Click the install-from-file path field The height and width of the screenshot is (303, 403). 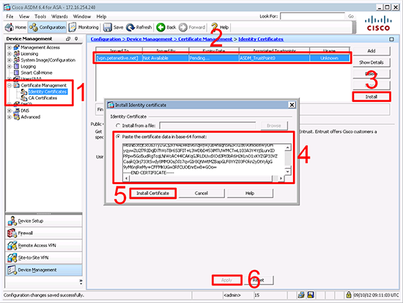coord(207,125)
